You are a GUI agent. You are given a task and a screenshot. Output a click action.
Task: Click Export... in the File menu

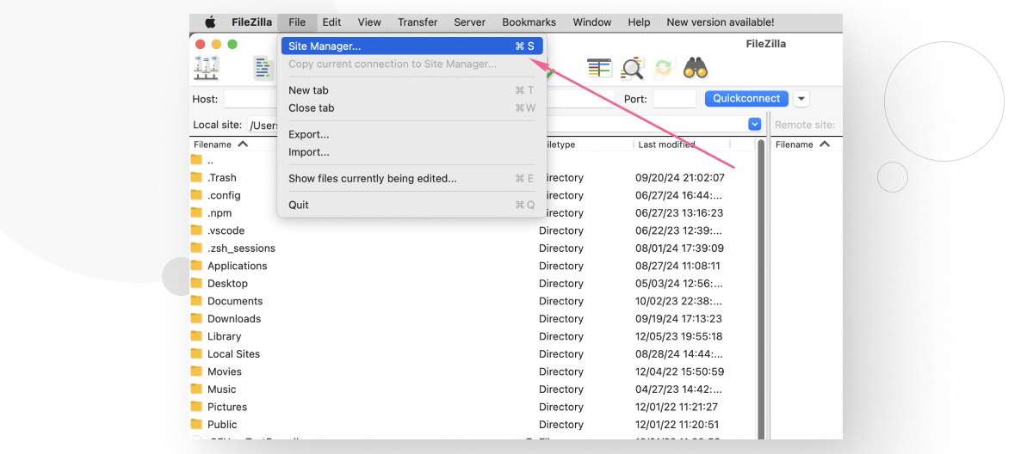tap(308, 135)
